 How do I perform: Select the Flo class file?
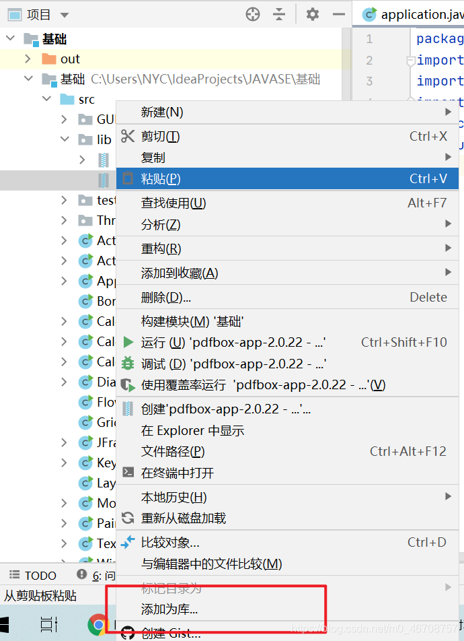(98, 402)
